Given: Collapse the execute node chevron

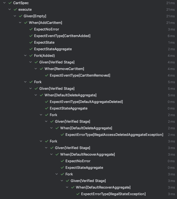Looking at the screenshot, I should click(10, 9).
